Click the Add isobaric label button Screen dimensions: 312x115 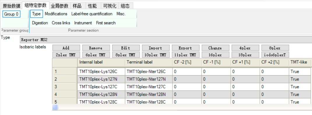(66, 48)
